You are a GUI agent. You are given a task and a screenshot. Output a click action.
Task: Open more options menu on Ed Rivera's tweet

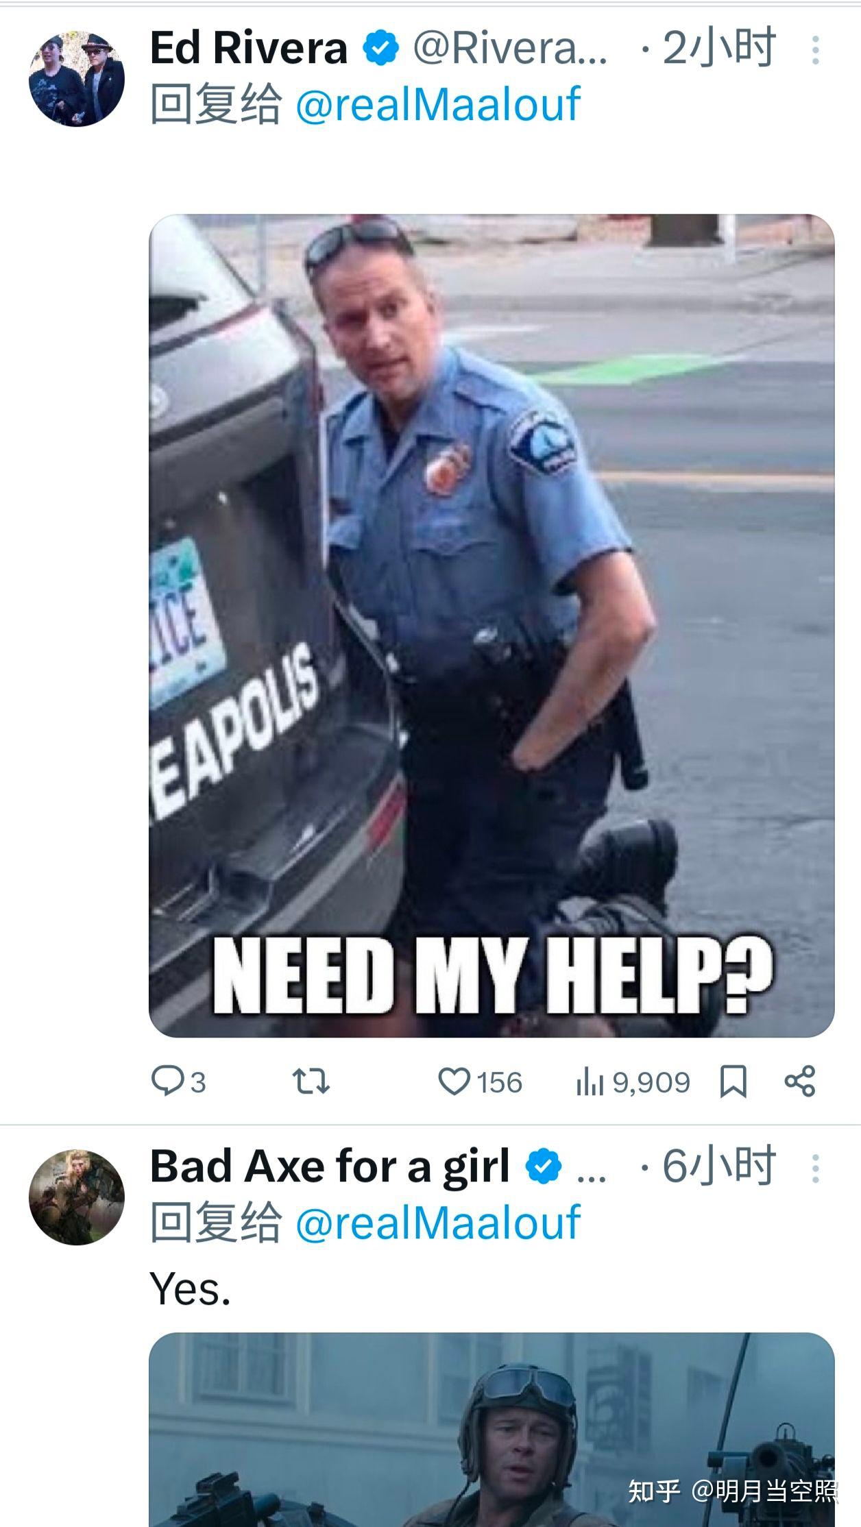815,50
